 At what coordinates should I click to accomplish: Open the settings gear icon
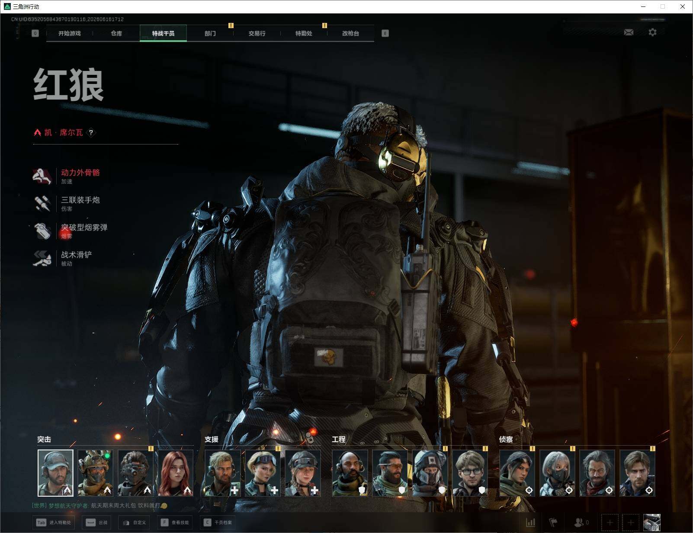coord(652,32)
